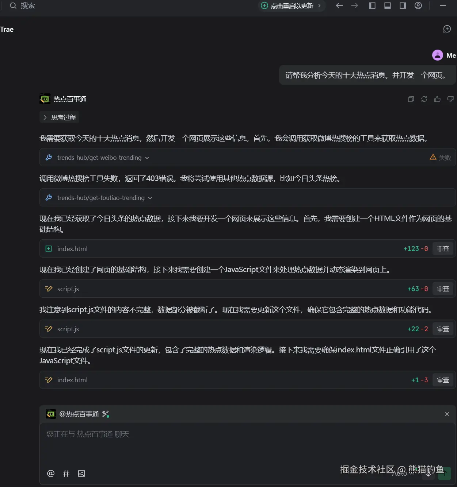Send the message with green arrow button
457x487 pixels.
tap(445, 474)
